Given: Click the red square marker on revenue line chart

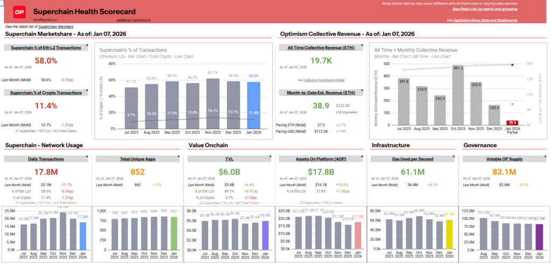Looking at the screenshot, I should pyautogui.click(x=513, y=65).
